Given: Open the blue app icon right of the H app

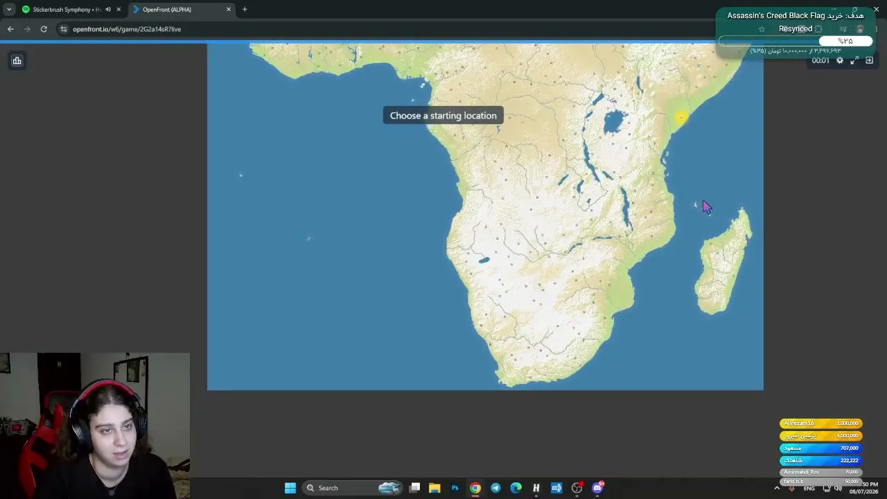Looking at the screenshot, I should pos(556,488).
